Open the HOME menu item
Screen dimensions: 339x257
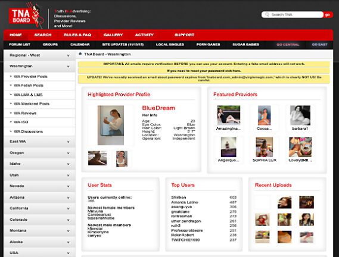pos(15,35)
